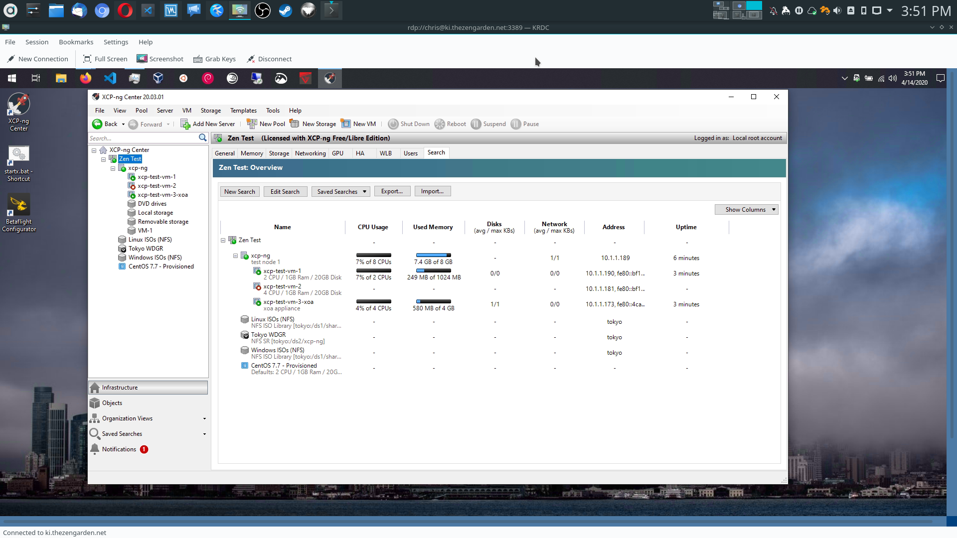Click Full Screen in KRDC toolbar
Screen dimensions: 957x538
(105, 59)
